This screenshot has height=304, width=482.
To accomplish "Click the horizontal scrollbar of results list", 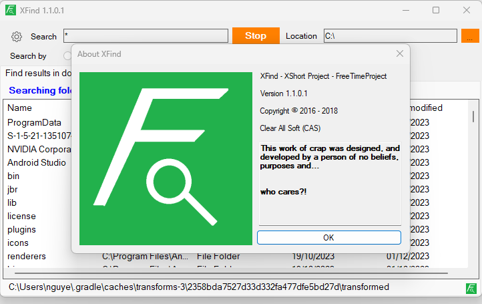I will click(231, 273).
